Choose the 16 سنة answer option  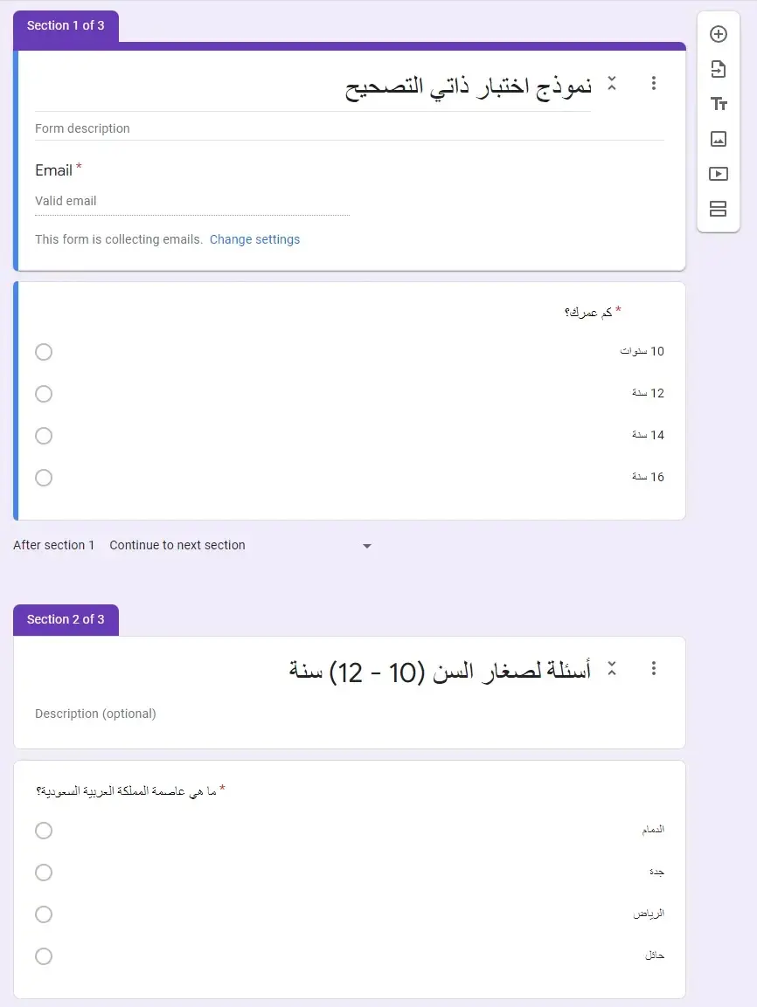tap(44, 478)
